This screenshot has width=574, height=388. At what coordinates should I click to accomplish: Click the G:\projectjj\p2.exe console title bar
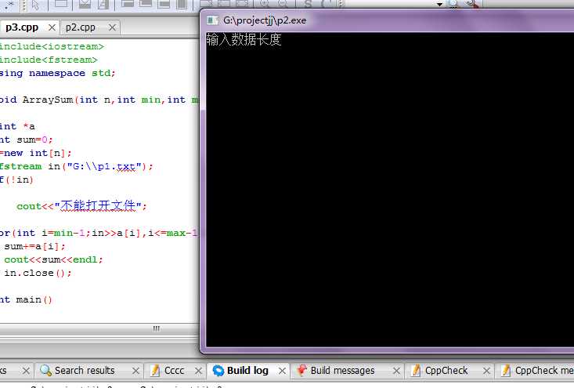[388, 20]
